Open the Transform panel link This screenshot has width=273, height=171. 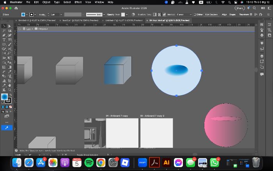[x=244, y=14]
